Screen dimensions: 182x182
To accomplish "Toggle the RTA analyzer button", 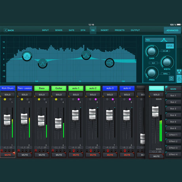I will point(170,46).
